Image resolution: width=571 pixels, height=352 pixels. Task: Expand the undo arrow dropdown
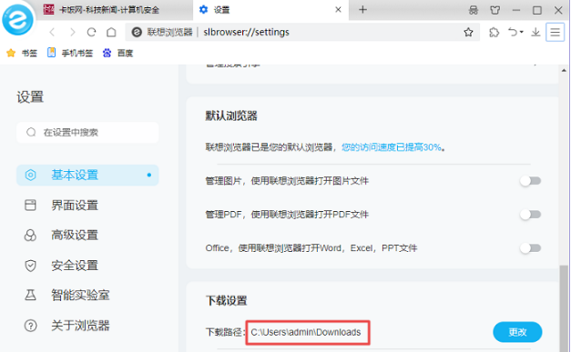click(522, 33)
